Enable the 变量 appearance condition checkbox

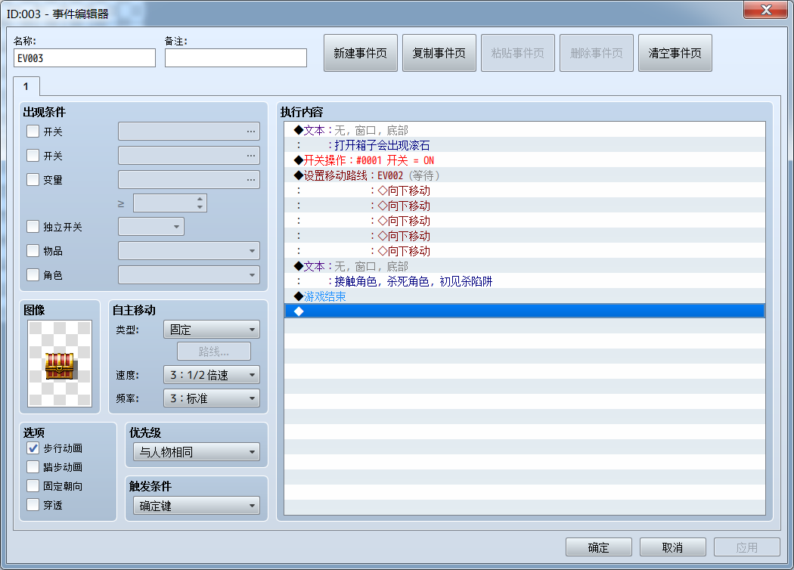[x=33, y=180]
